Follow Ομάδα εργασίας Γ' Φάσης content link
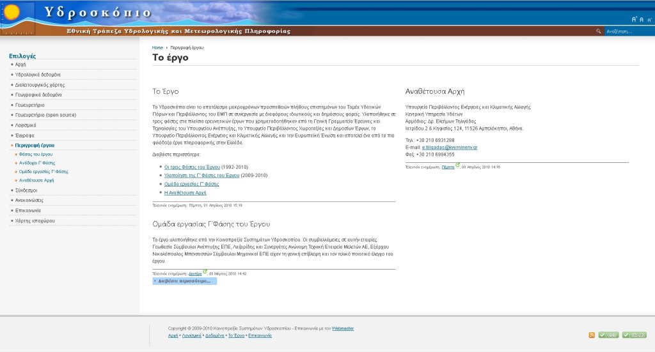This screenshot has height=352, width=655. 191,184
